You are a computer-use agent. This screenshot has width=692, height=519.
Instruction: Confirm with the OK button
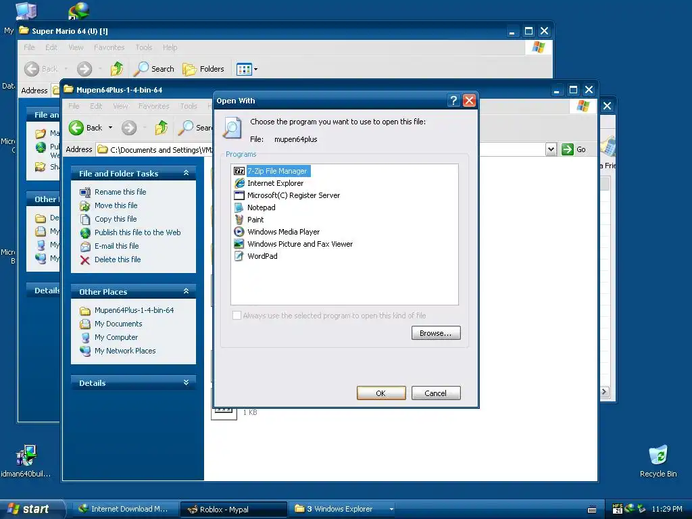(x=381, y=393)
